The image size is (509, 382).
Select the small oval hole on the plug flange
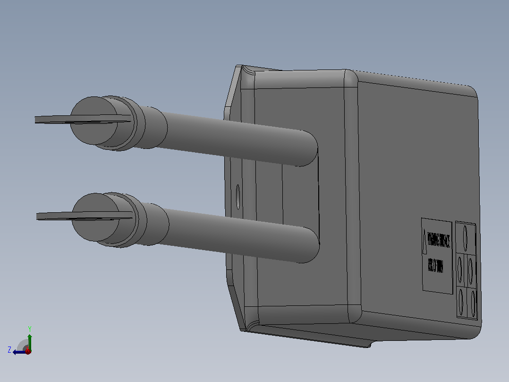[x=238, y=197]
